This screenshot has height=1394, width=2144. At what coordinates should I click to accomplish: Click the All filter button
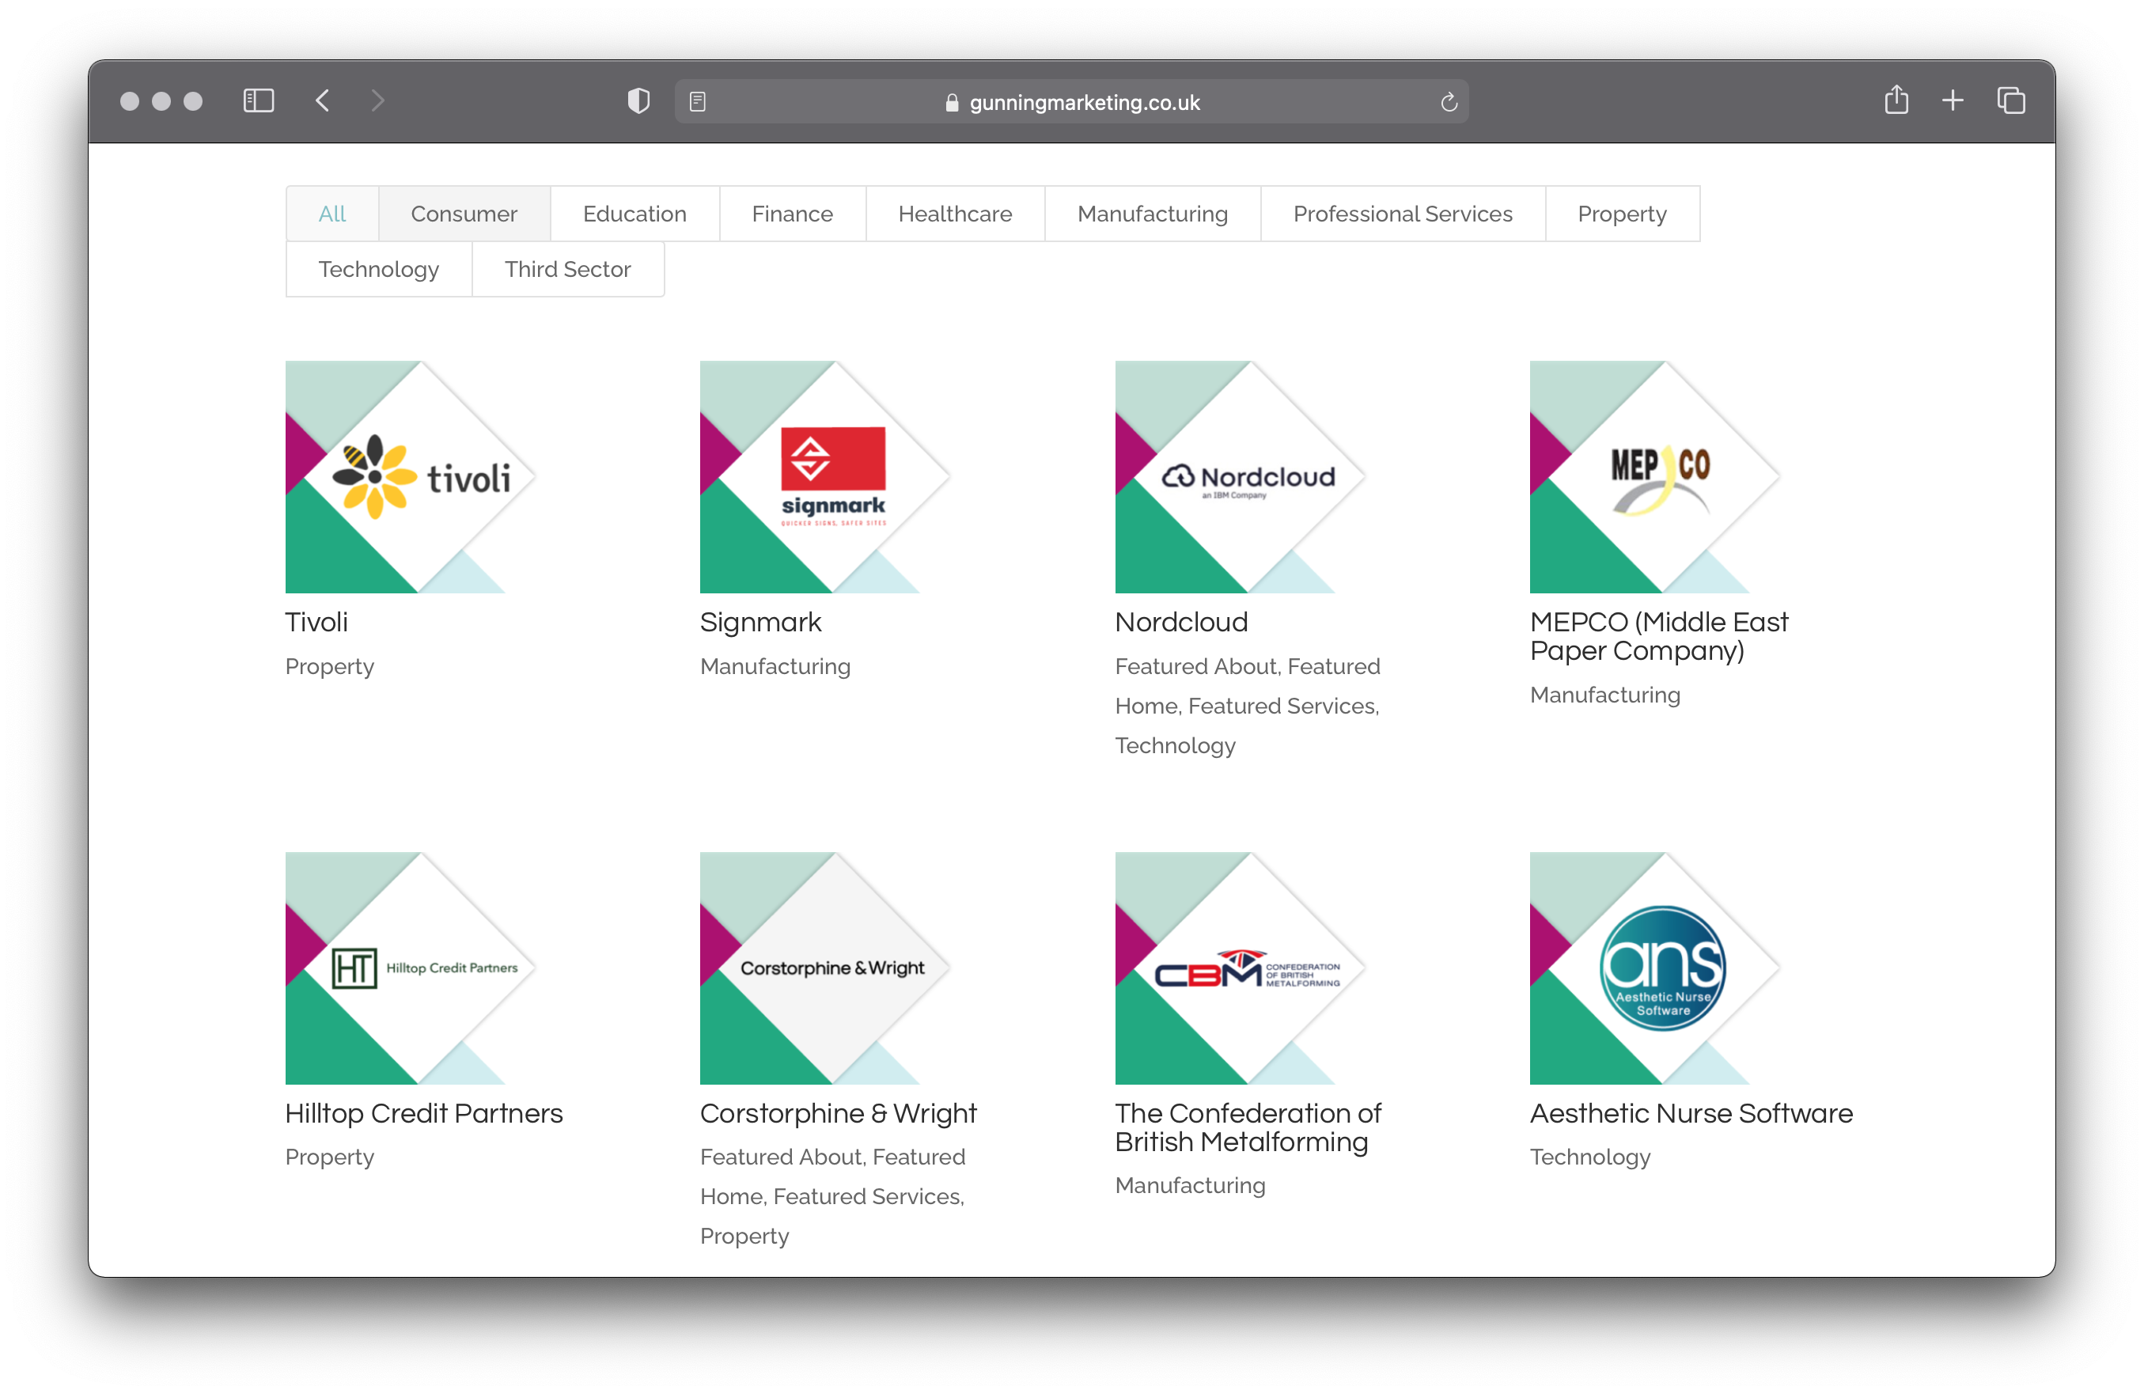pyautogui.click(x=331, y=214)
